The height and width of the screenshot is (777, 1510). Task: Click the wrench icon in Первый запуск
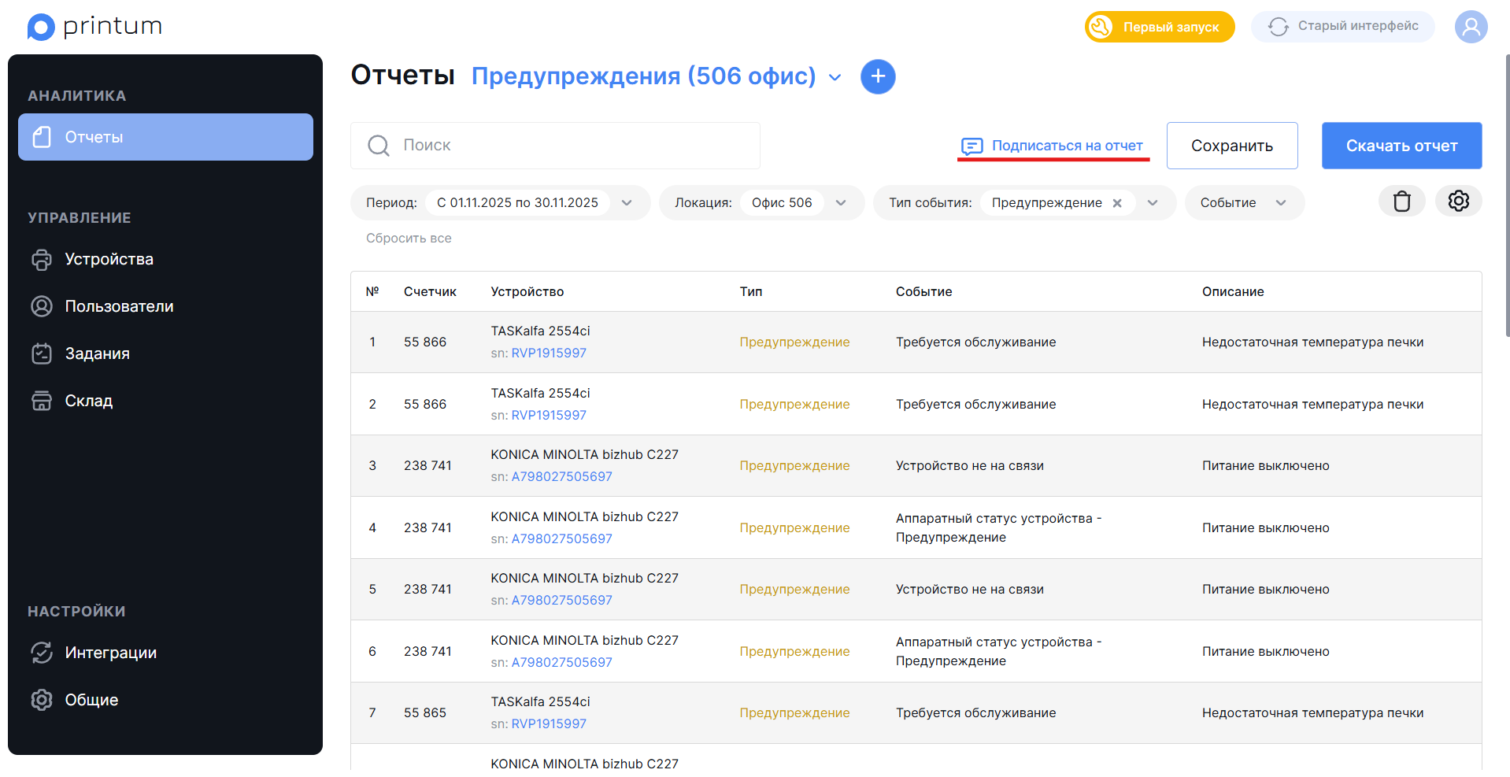click(x=1101, y=27)
